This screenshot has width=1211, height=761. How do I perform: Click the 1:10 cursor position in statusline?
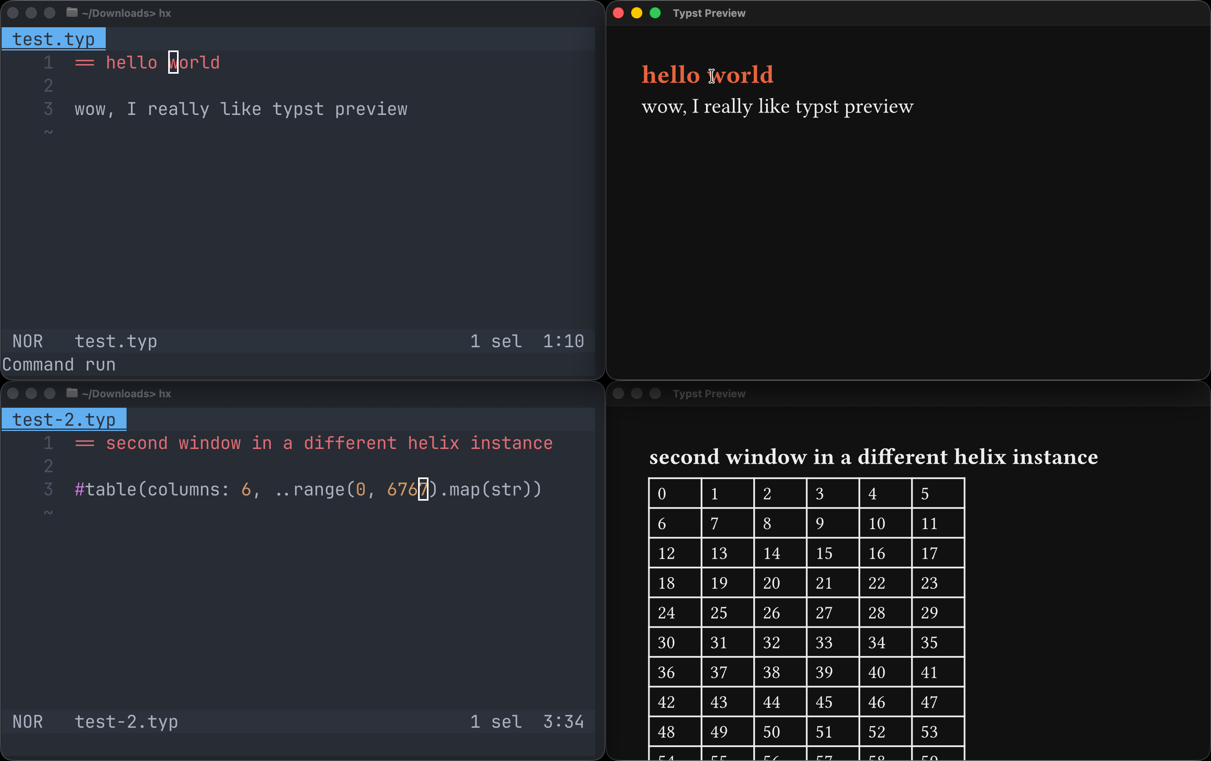[563, 341]
